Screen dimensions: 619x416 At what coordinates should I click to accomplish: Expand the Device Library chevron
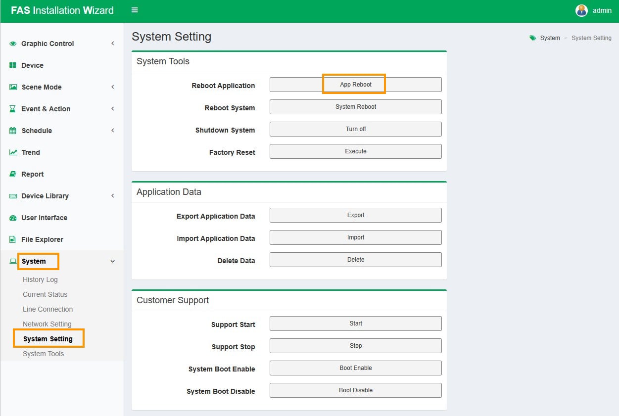pos(112,196)
